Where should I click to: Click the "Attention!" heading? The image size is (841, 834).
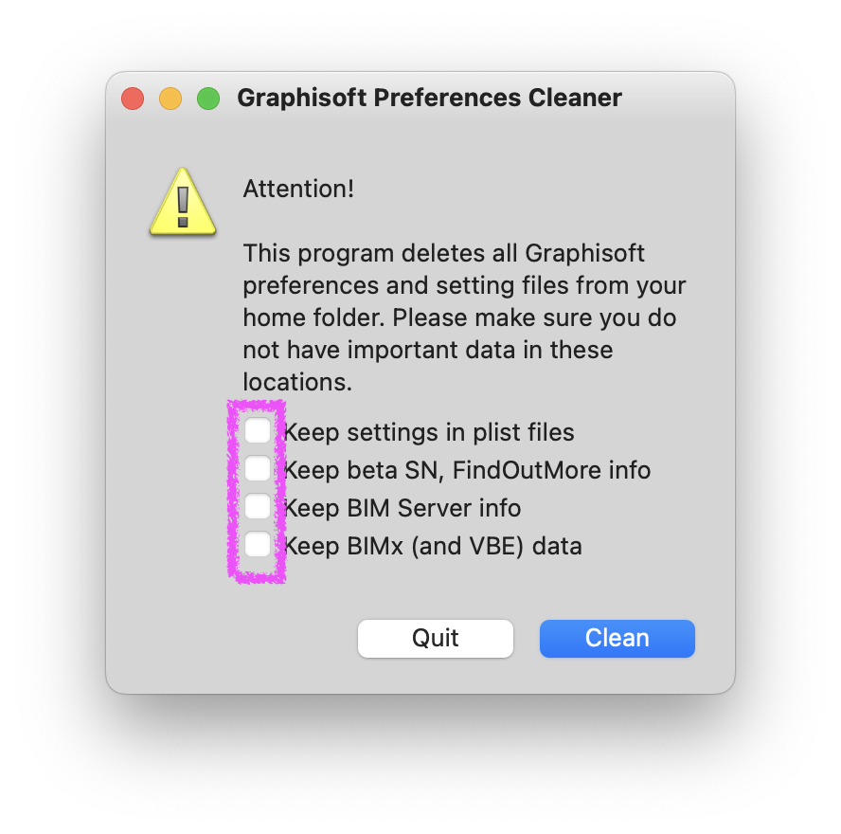[298, 189]
